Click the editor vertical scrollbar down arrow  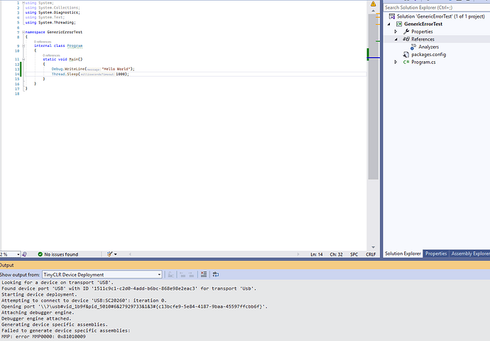tap(373, 247)
